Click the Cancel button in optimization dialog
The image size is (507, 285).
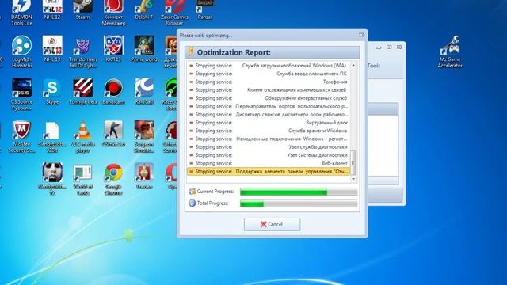272,224
